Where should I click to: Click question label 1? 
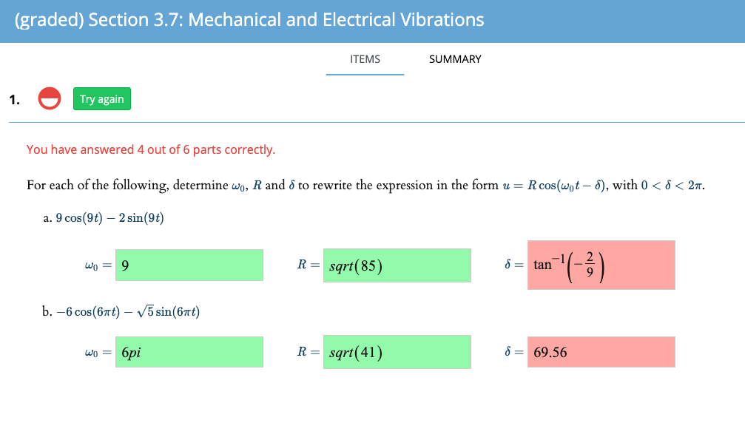(13, 98)
